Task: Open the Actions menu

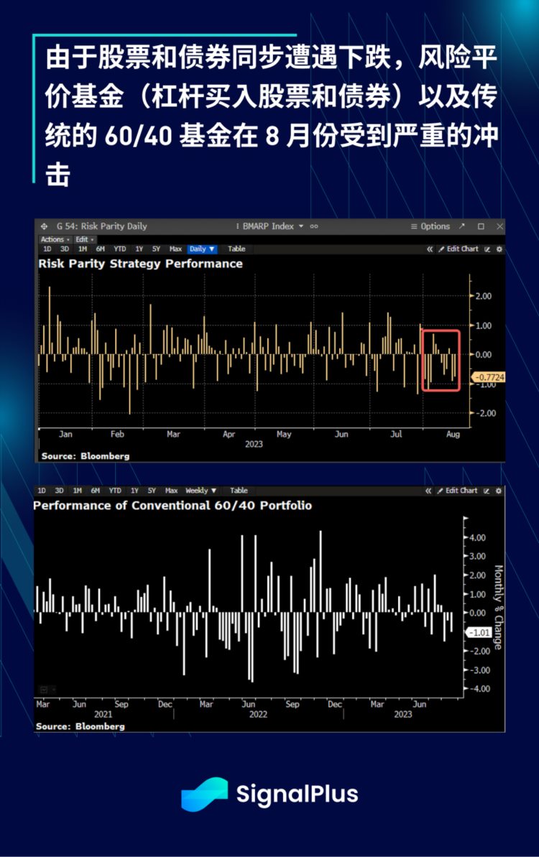Action: point(55,239)
